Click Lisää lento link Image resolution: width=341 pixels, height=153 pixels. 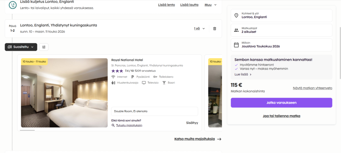point(167,5)
